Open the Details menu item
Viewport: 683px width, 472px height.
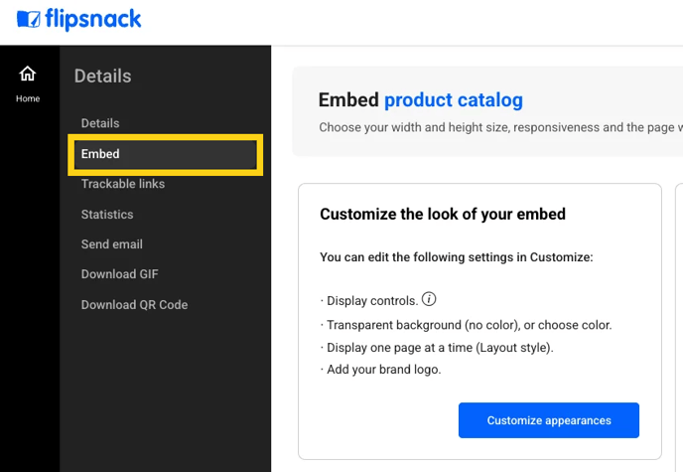(x=100, y=123)
